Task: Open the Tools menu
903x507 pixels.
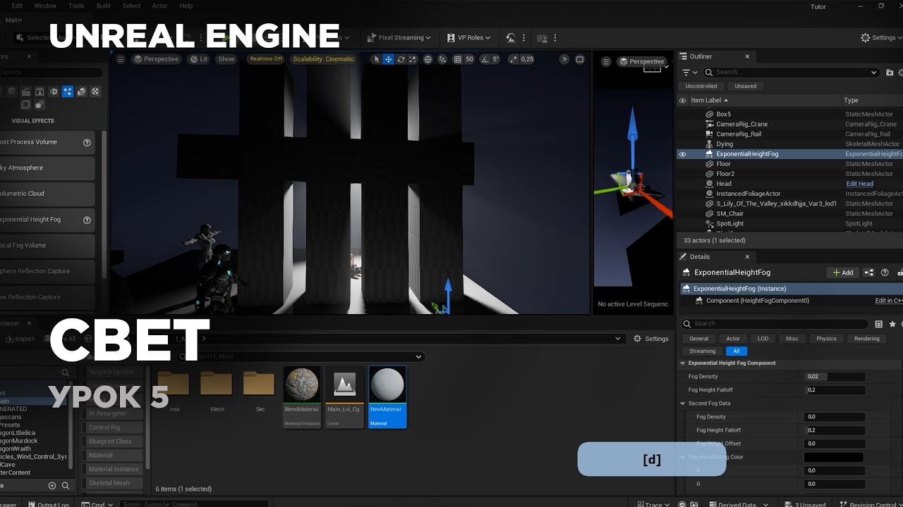Action: click(76, 6)
